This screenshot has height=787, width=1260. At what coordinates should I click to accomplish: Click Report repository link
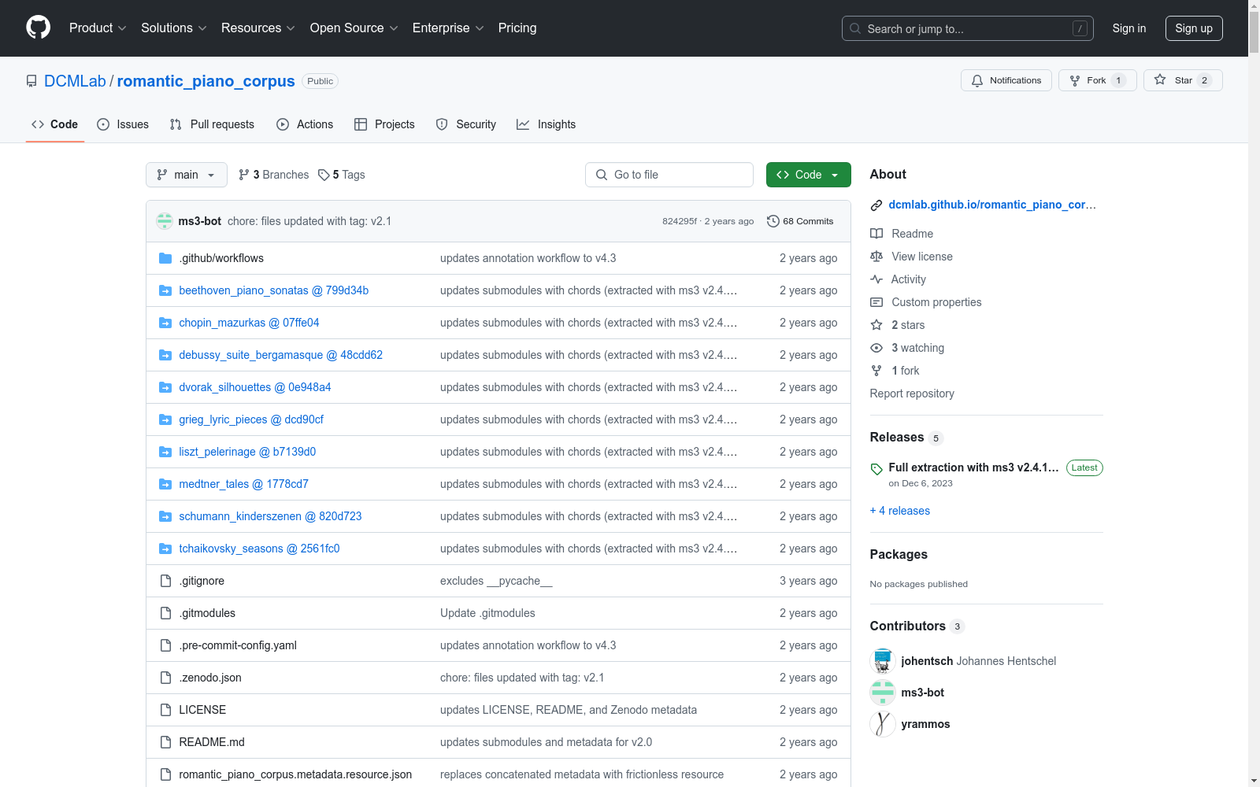click(912, 393)
